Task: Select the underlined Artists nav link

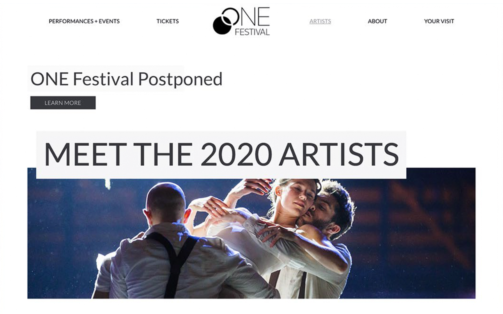Action: pos(320,21)
